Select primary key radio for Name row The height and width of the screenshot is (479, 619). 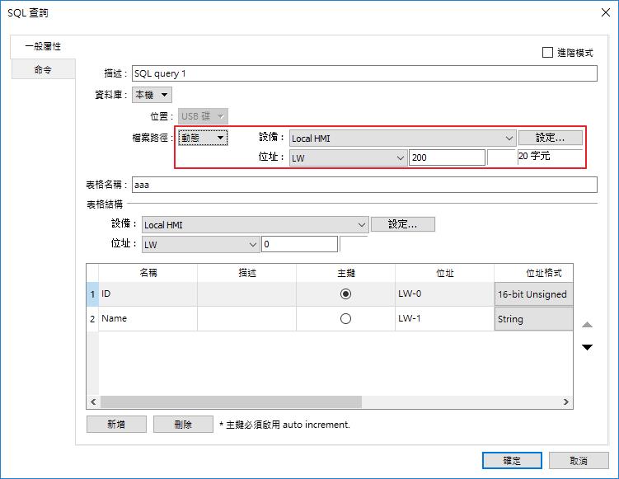click(345, 319)
